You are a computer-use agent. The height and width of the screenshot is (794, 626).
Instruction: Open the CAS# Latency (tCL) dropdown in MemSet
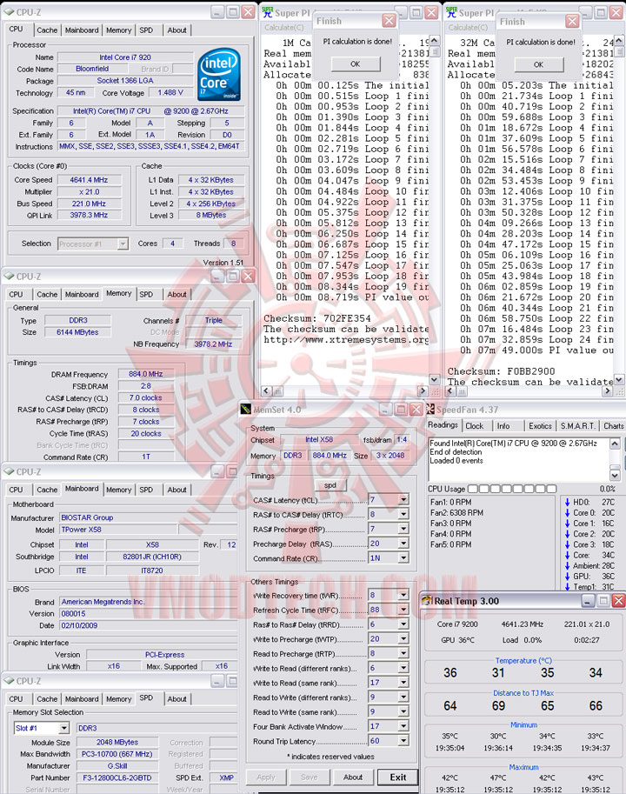[403, 500]
